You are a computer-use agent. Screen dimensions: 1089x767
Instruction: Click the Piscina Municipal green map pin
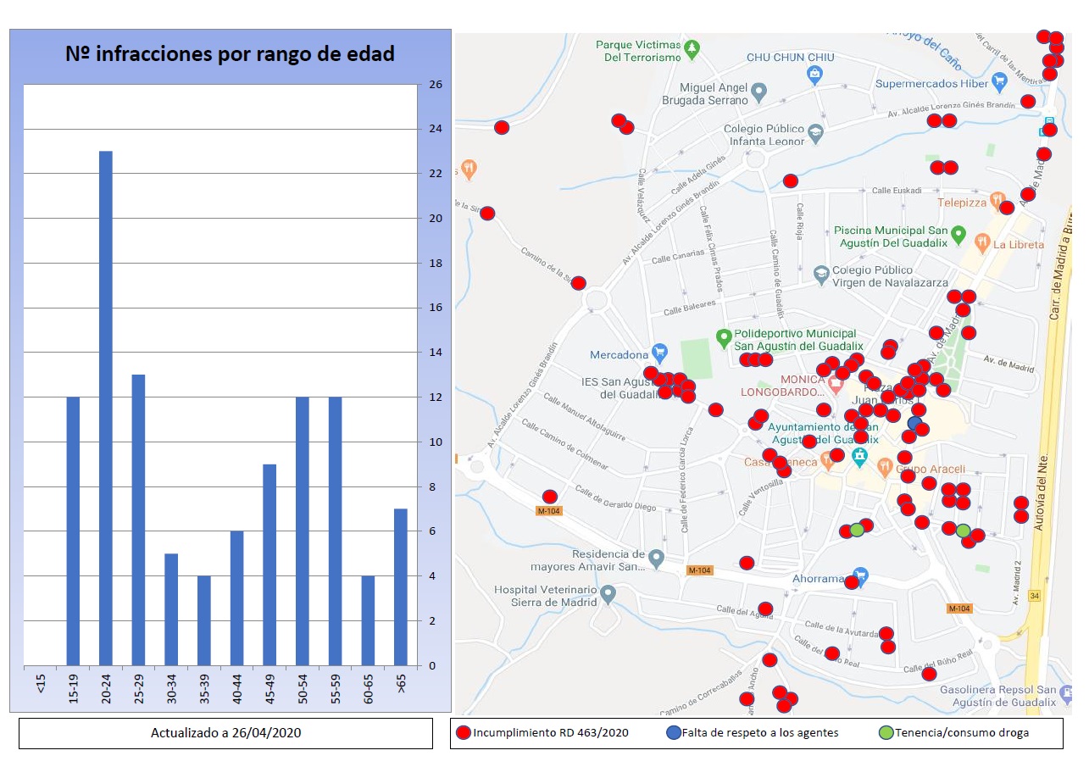click(x=958, y=234)
